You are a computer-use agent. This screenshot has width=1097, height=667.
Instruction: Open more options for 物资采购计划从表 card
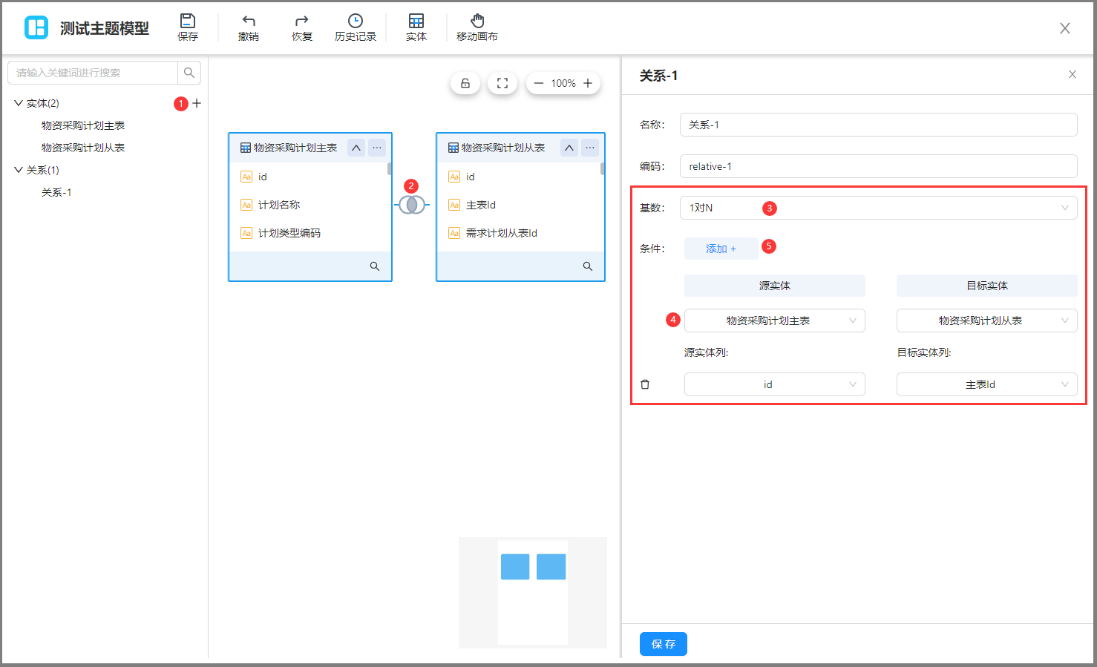590,148
